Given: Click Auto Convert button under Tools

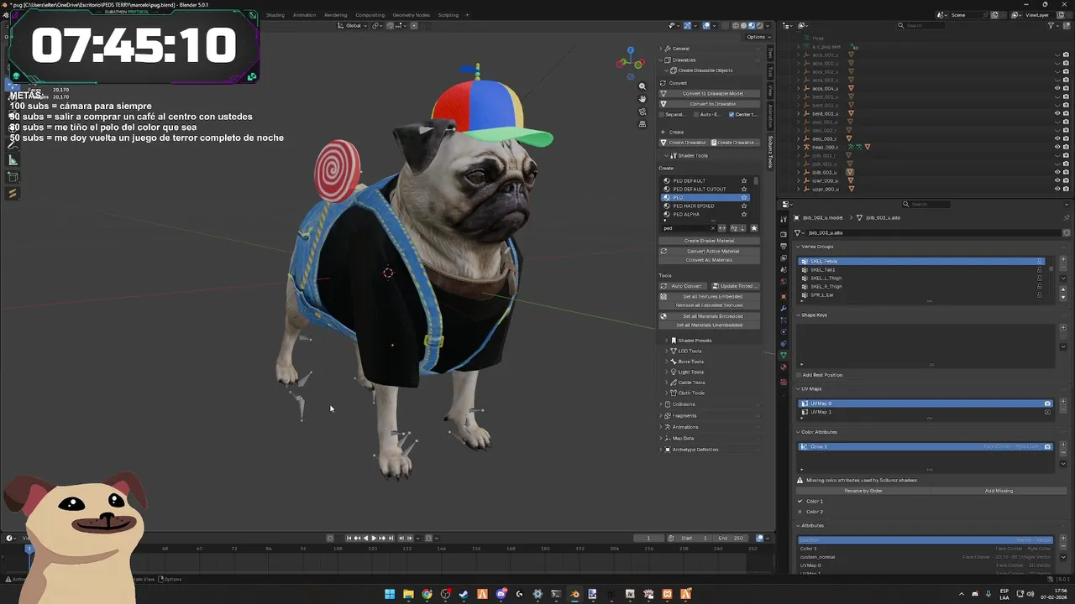Looking at the screenshot, I should [683, 286].
